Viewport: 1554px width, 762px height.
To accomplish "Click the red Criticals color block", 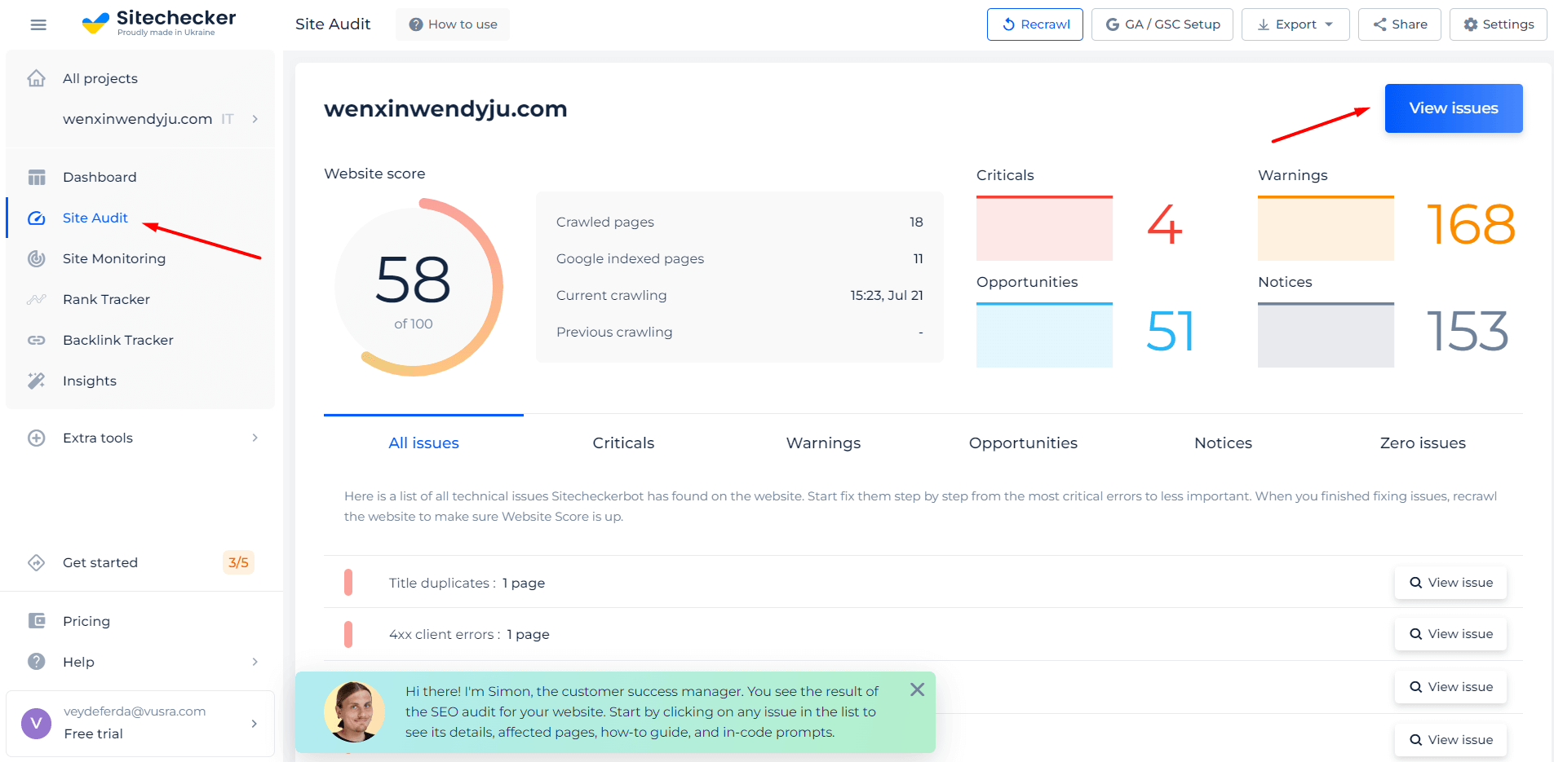I will (1044, 228).
